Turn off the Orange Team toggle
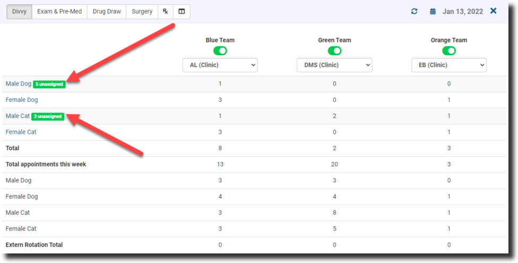The width and height of the screenshot is (518, 263). [449, 51]
